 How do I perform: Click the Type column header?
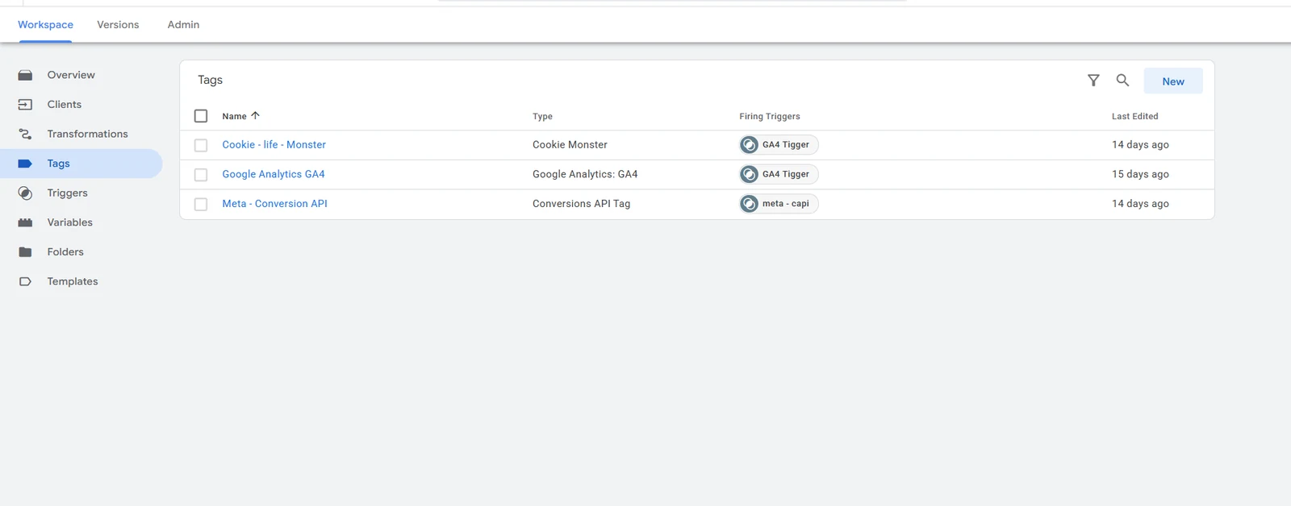coord(542,116)
